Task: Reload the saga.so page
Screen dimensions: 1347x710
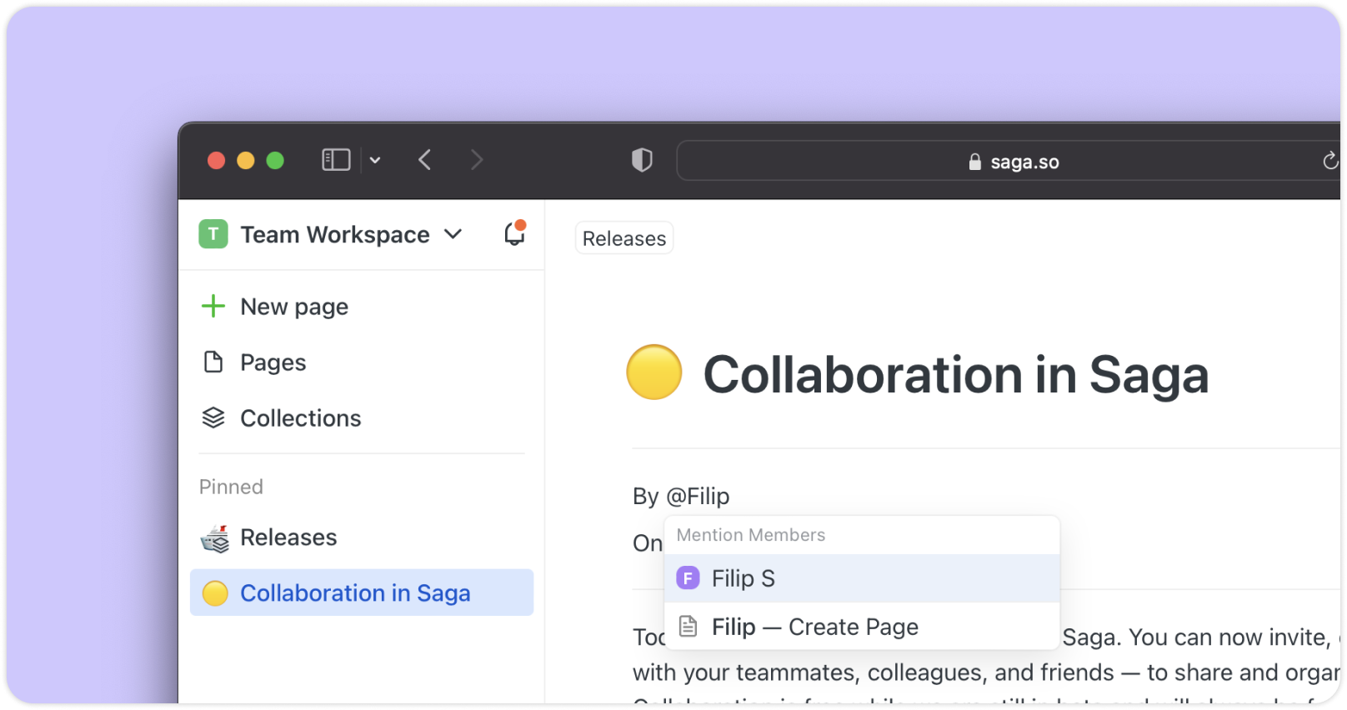Action: pos(1329,161)
